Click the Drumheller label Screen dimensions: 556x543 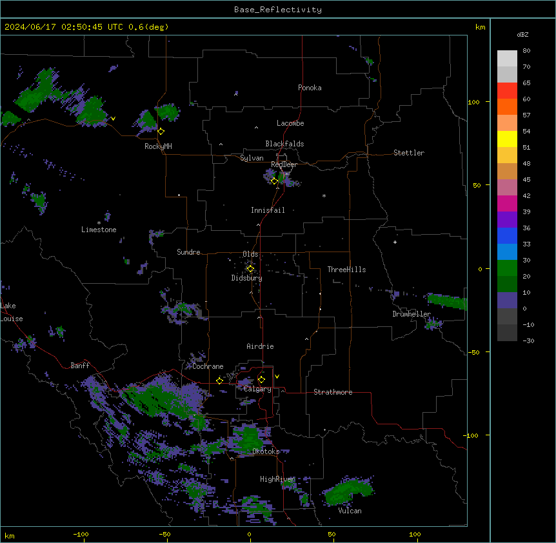(x=412, y=314)
